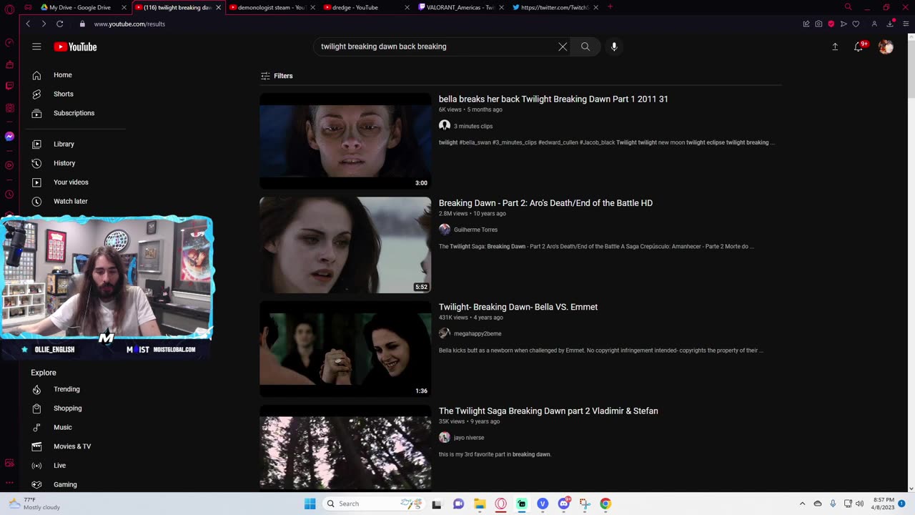Launch Google Chrome from the taskbar
Viewport: 915px width, 515px height.
pyautogui.click(x=605, y=504)
